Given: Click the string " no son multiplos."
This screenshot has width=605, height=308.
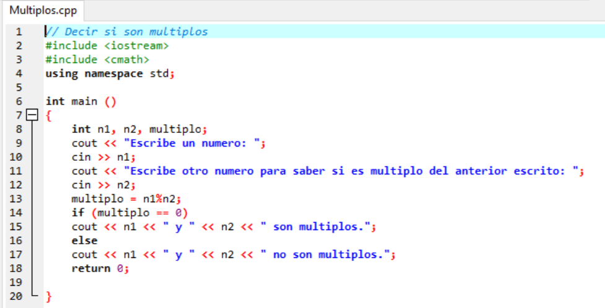Looking at the screenshot, I should pos(325,254).
